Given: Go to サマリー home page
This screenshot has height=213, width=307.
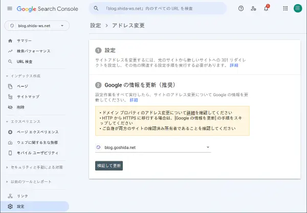Looking at the screenshot, I should point(24,40).
